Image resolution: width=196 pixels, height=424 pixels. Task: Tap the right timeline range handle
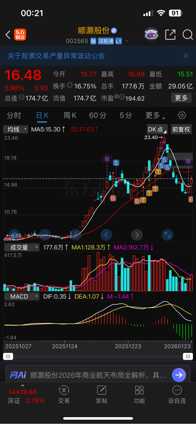pyautogui.click(x=188, y=356)
